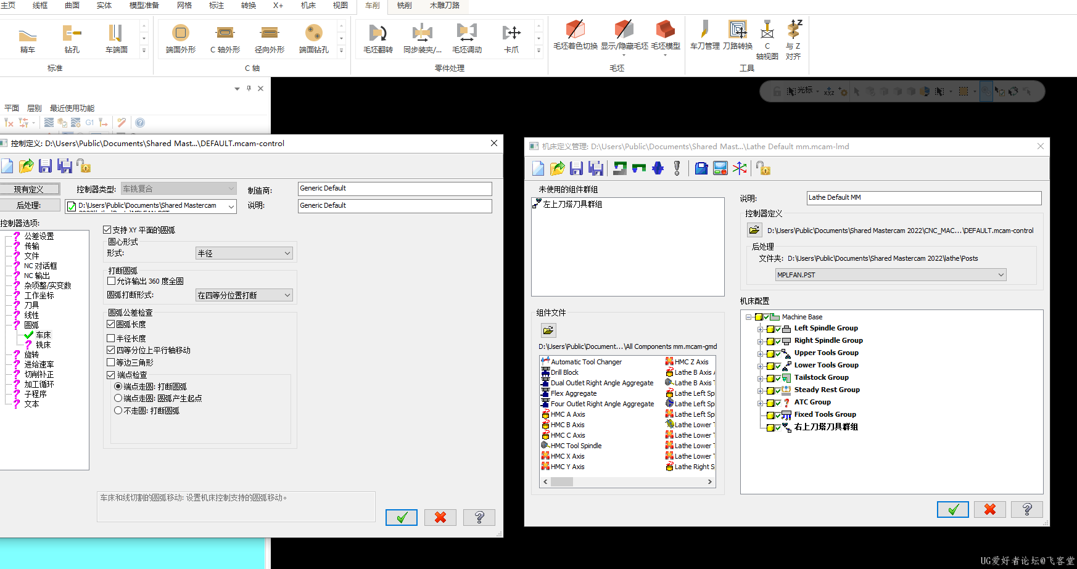Select the 钻孔 drilling toolpath icon
The height and width of the screenshot is (569, 1077).
[72, 38]
